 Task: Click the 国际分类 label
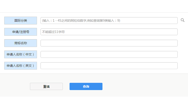21,21
